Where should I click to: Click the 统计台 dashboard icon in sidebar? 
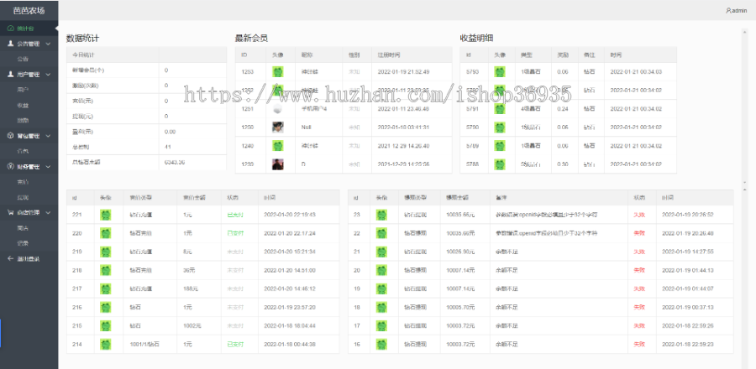click(x=11, y=29)
